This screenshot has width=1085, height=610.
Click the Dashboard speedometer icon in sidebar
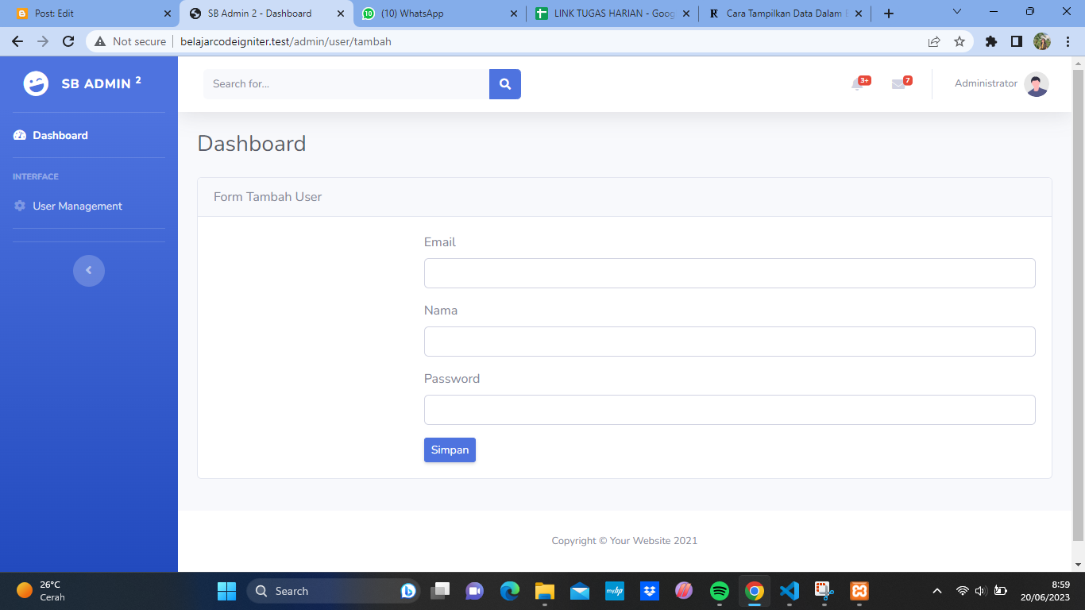[20, 136]
